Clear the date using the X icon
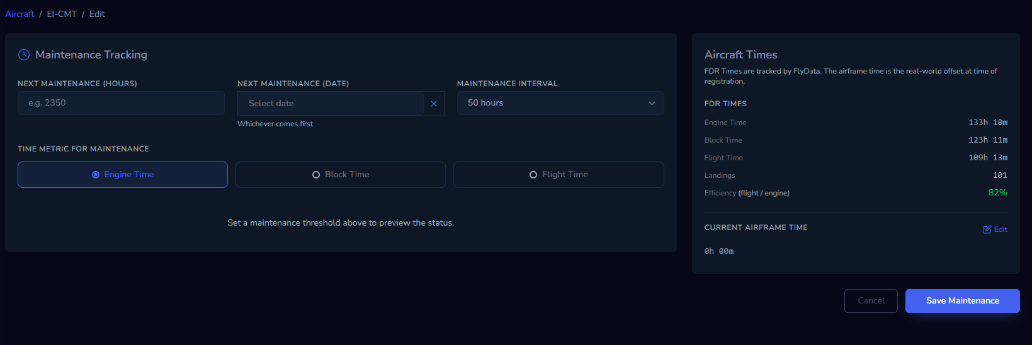The width and height of the screenshot is (1032, 345). coord(434,104)
